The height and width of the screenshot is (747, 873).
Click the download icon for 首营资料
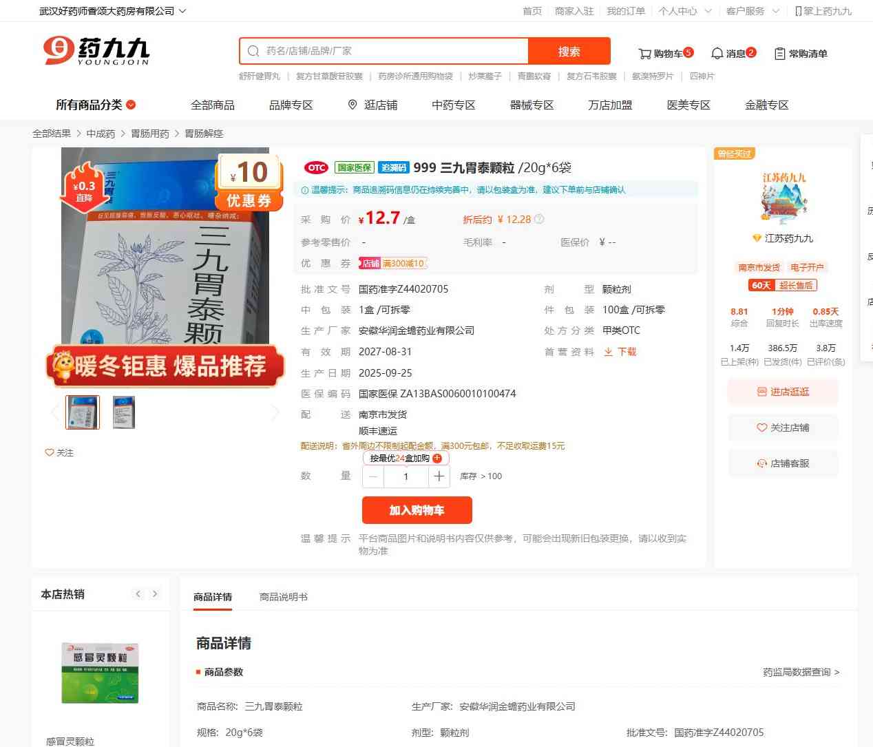(609, 352)
